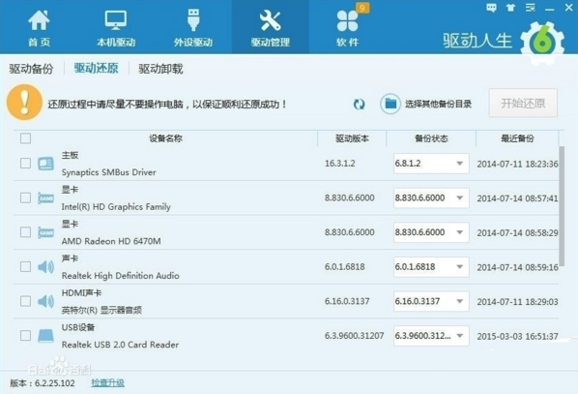Click the backup date 2014-07-14 08:57:41

coord(517,198)
